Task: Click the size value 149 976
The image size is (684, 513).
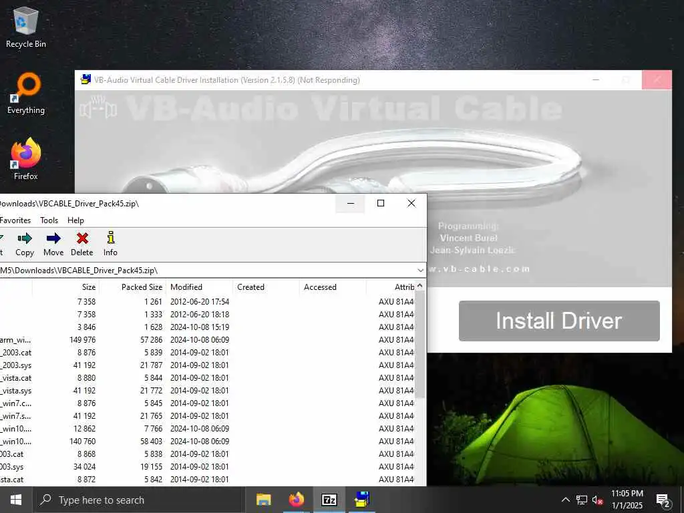Action: coord(82,339)
